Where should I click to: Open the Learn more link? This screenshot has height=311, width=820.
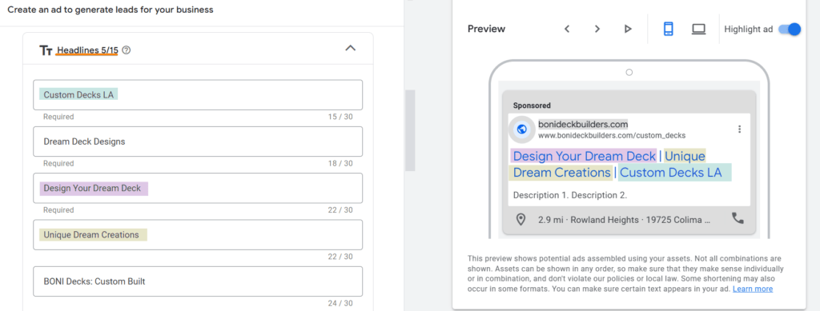[x=753, y=289]
